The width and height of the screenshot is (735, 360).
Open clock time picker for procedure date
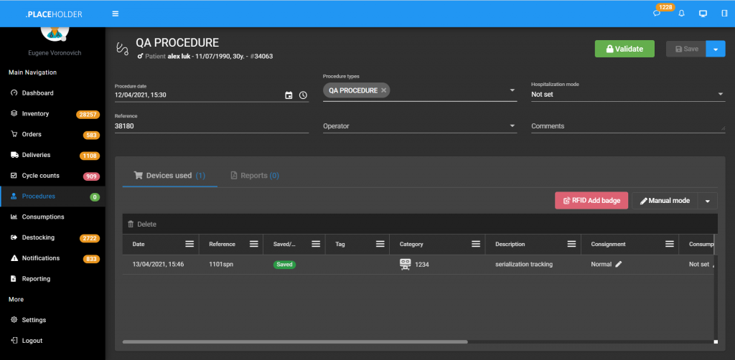click(303, 95)
